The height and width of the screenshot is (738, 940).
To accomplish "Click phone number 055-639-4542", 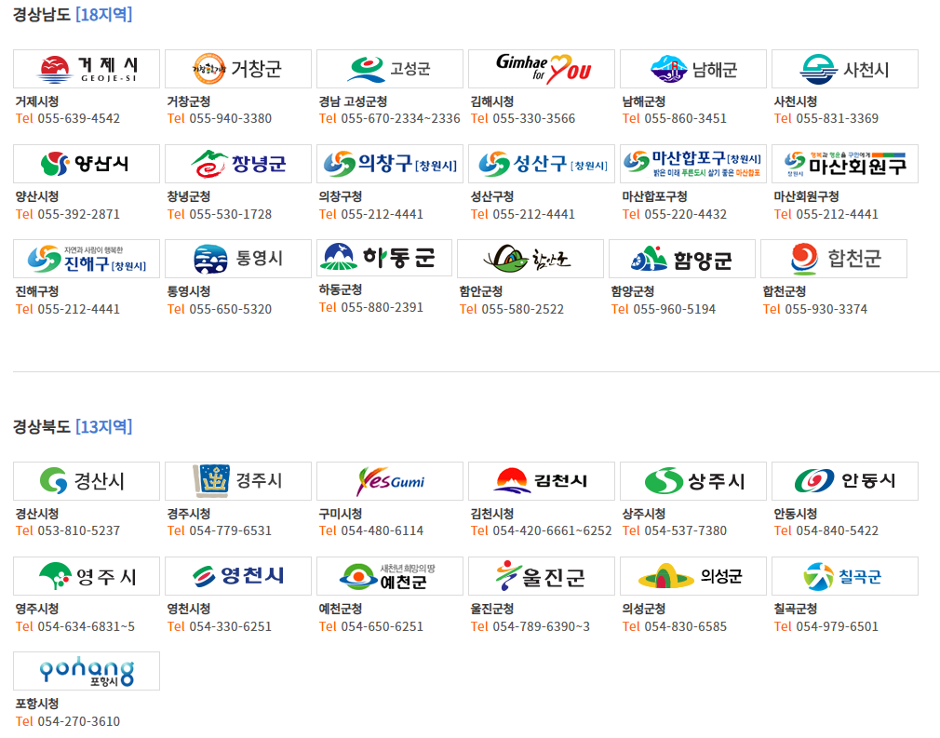I will tap(78, 119).
